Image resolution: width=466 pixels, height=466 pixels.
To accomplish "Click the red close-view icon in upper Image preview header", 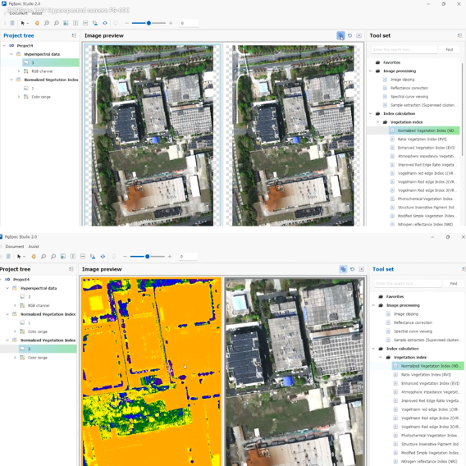I will tap(359, 35).
